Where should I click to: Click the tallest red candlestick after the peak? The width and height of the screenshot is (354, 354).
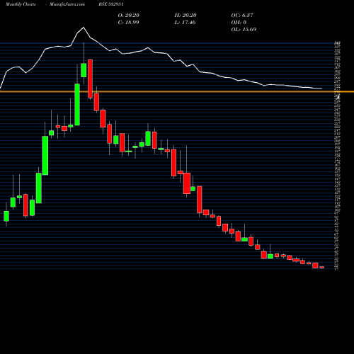(x=90, y=79)
